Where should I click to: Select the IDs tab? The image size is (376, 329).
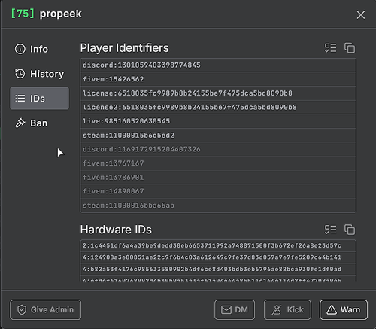39,99
